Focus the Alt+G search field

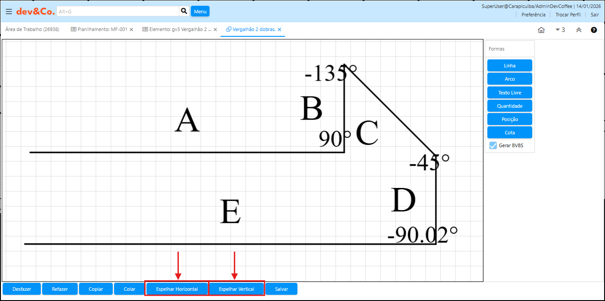pos(118,12)
